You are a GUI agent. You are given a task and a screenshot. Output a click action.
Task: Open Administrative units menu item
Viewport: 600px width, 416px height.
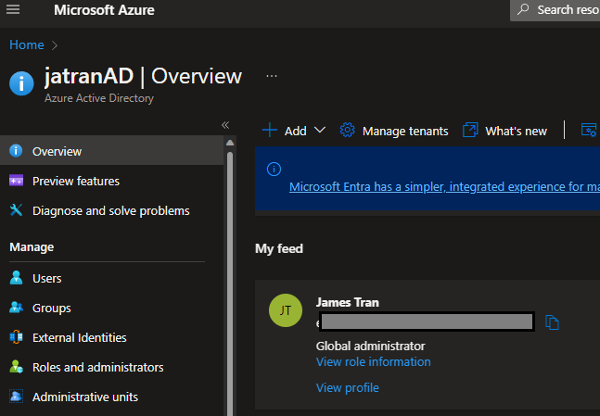(111, 397)
